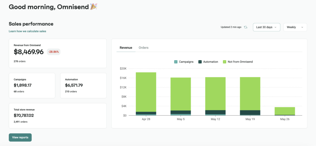Click the May 19 revenue bar
Viewport: 316px width, 146px height.
pos(250,93)
